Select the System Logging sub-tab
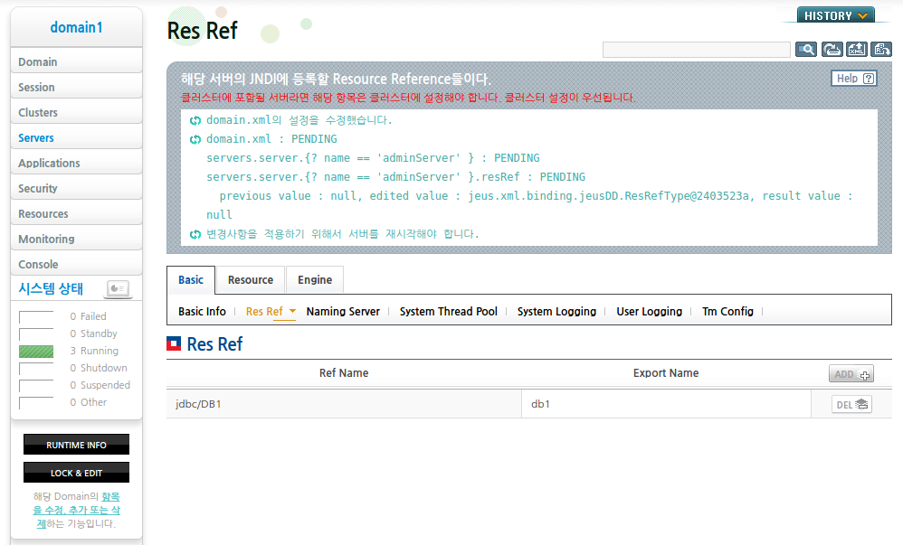 point(556,311)
